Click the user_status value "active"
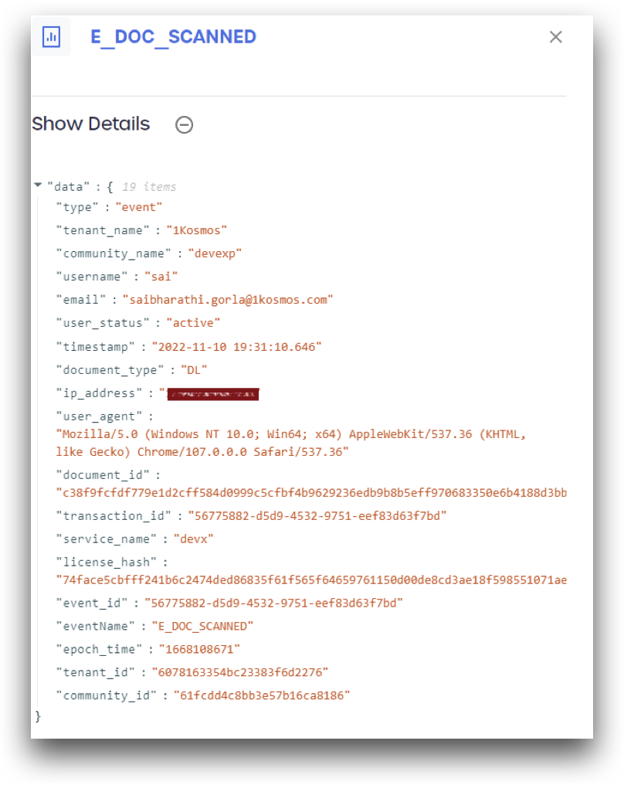The height and width of the screenshot is (785, 624). pos(193,323)
